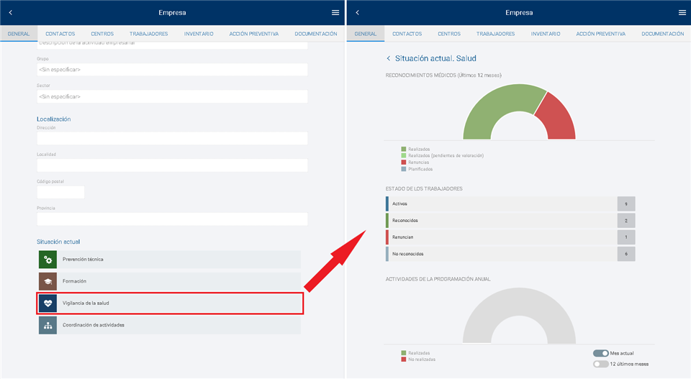Enable the 12 últimos meses switch

point(601,364)
